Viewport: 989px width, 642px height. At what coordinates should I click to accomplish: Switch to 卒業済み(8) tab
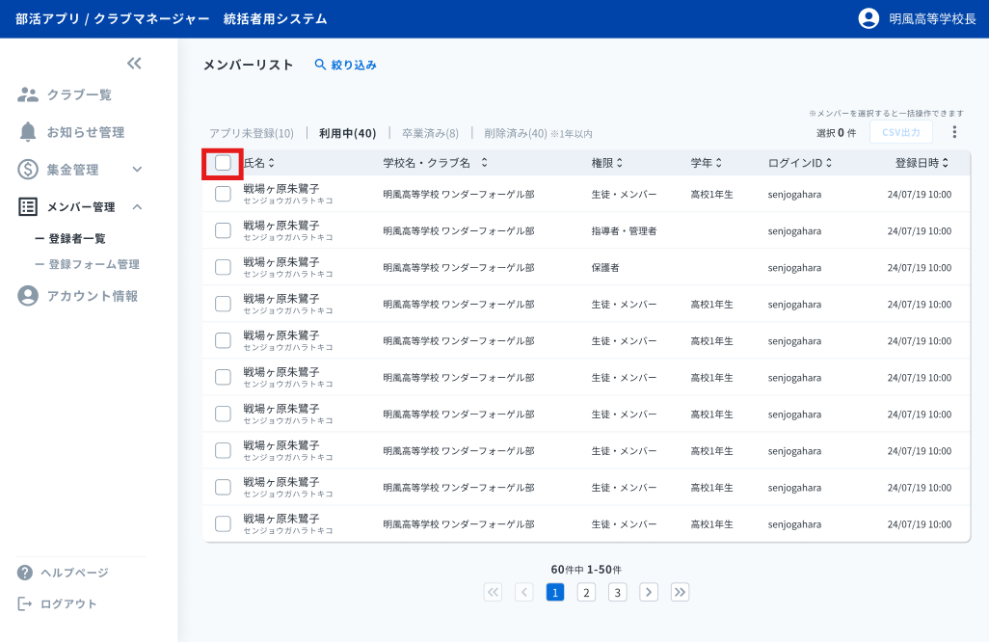(430, 133)
